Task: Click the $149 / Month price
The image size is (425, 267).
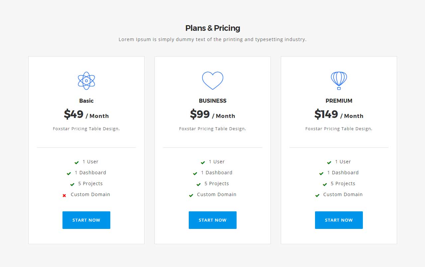Action: pos(339,114)
